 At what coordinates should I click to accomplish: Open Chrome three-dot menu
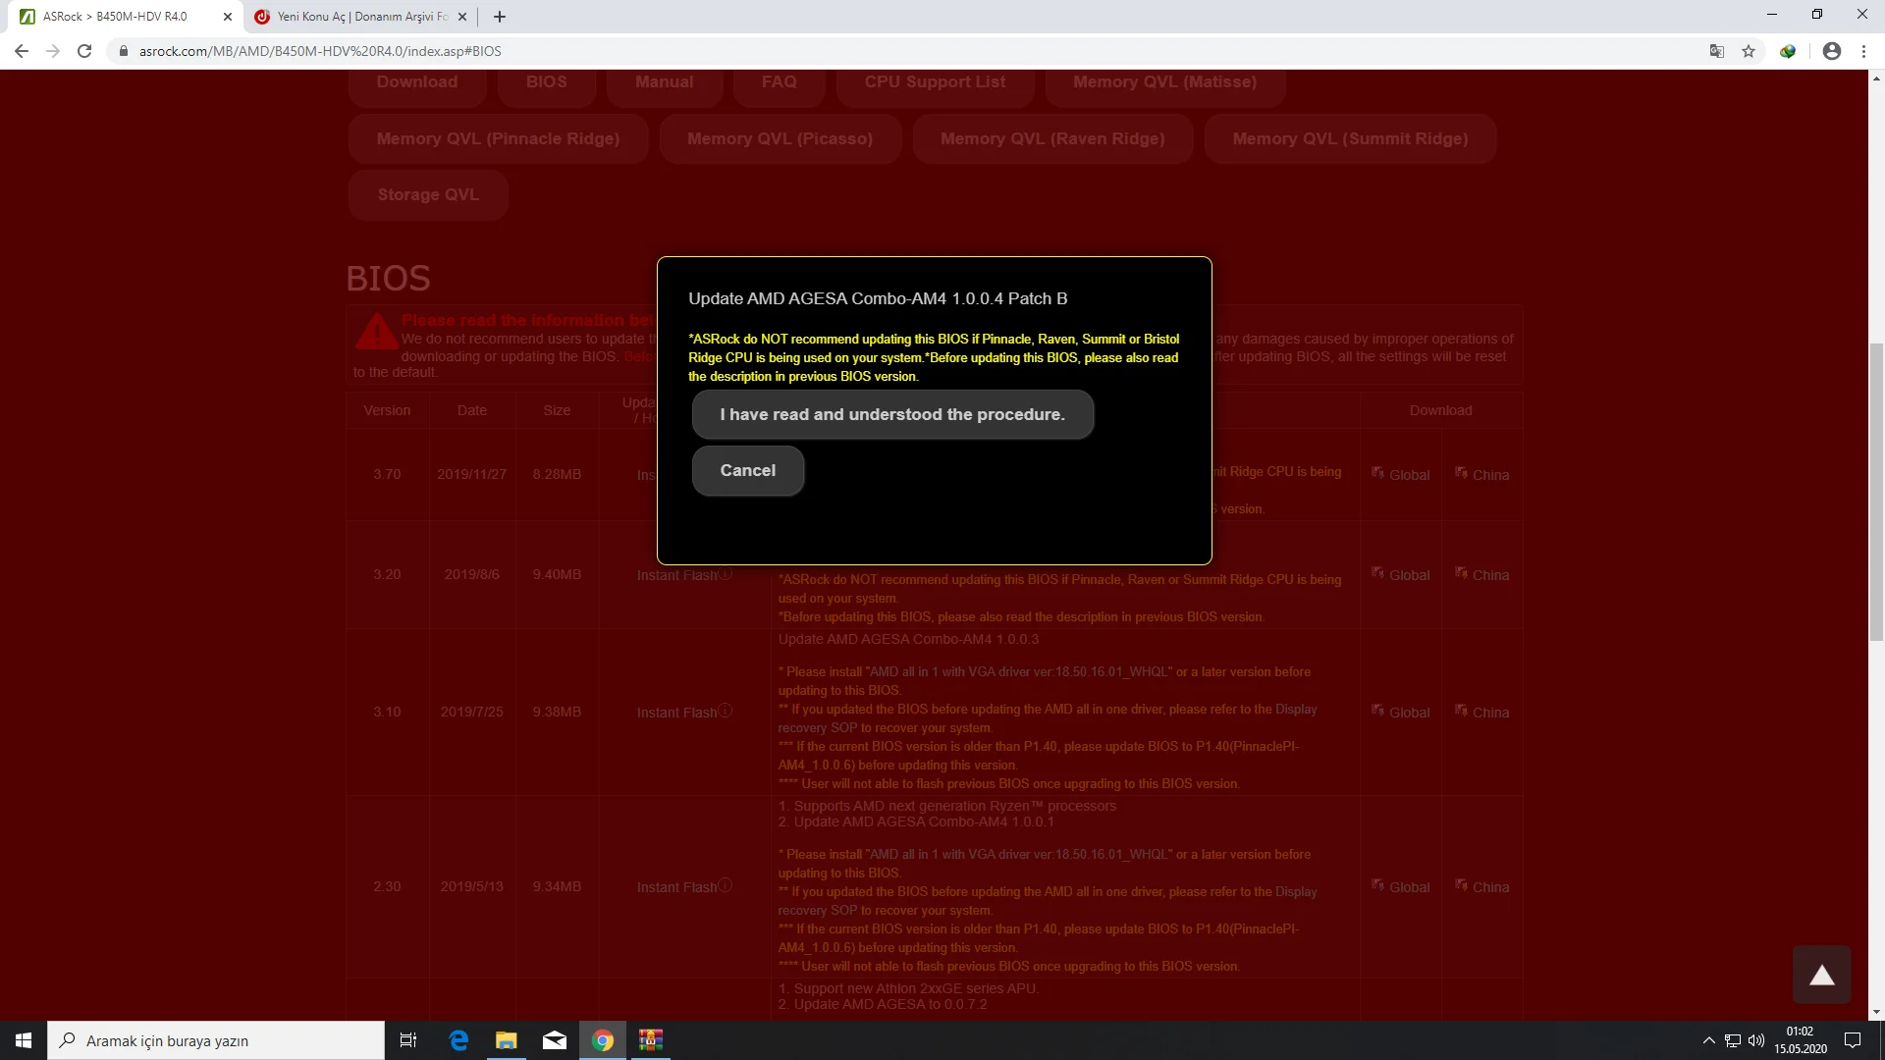(x=1863, y=51)
